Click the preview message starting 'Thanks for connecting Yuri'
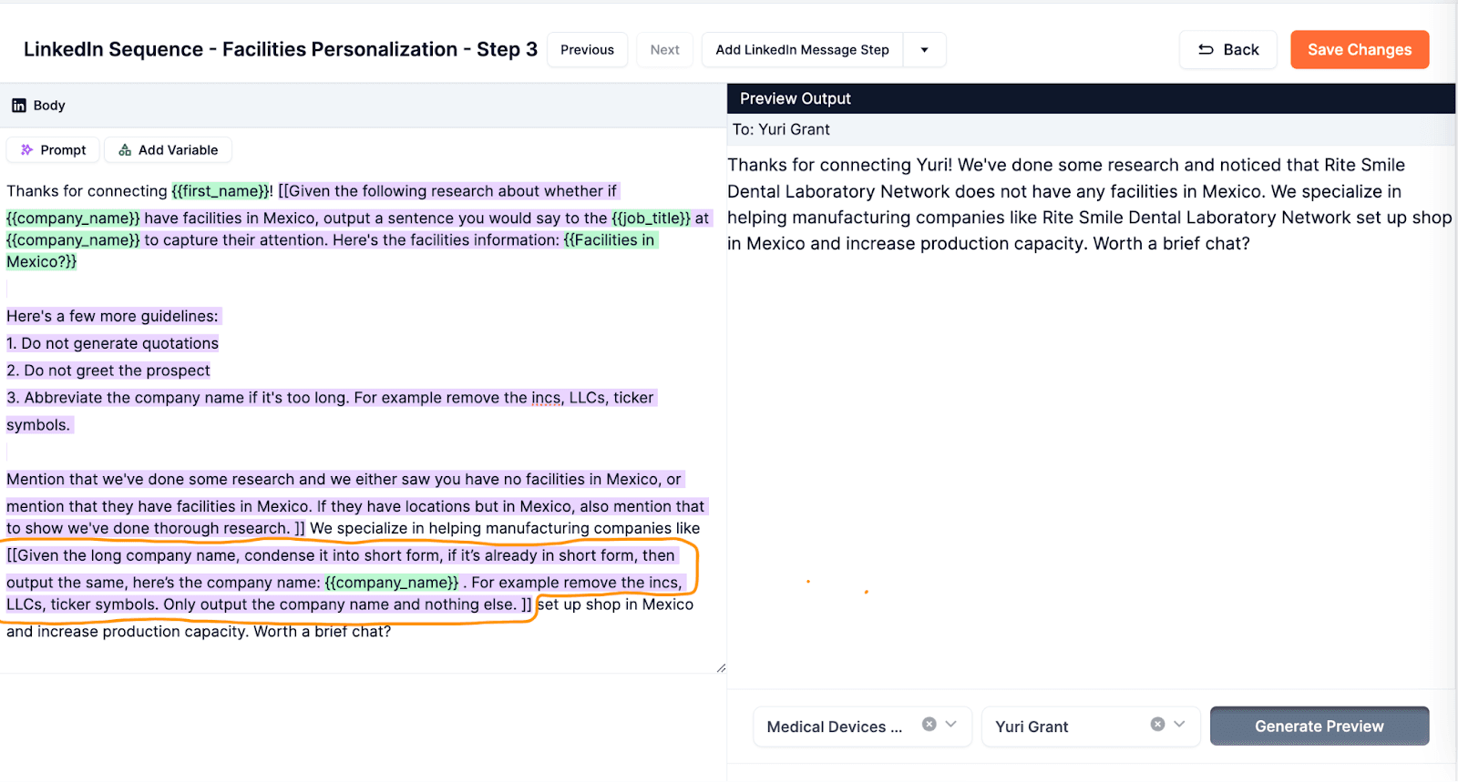1458x782 pixels. [1089, 204]
